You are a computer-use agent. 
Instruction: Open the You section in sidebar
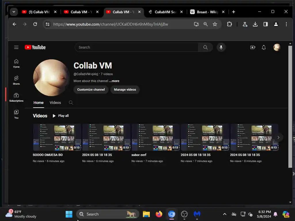pyautogui.click(x=16, y=114)
